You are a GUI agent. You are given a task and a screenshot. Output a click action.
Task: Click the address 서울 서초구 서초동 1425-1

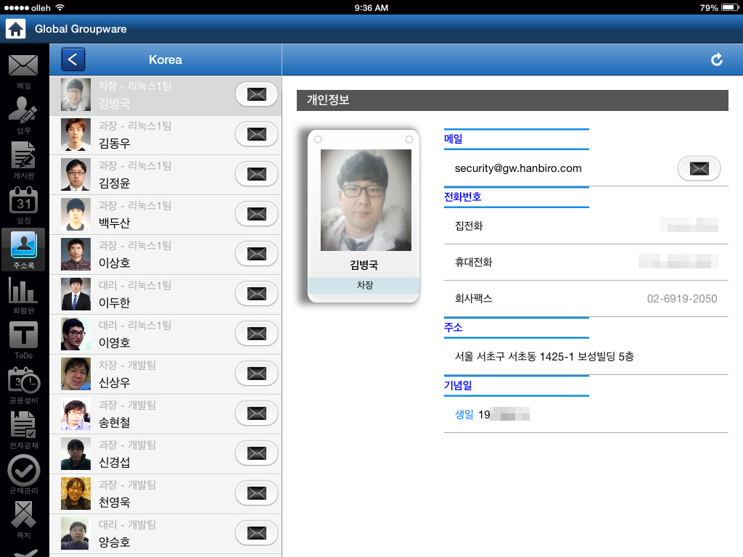tap(544, 356)
